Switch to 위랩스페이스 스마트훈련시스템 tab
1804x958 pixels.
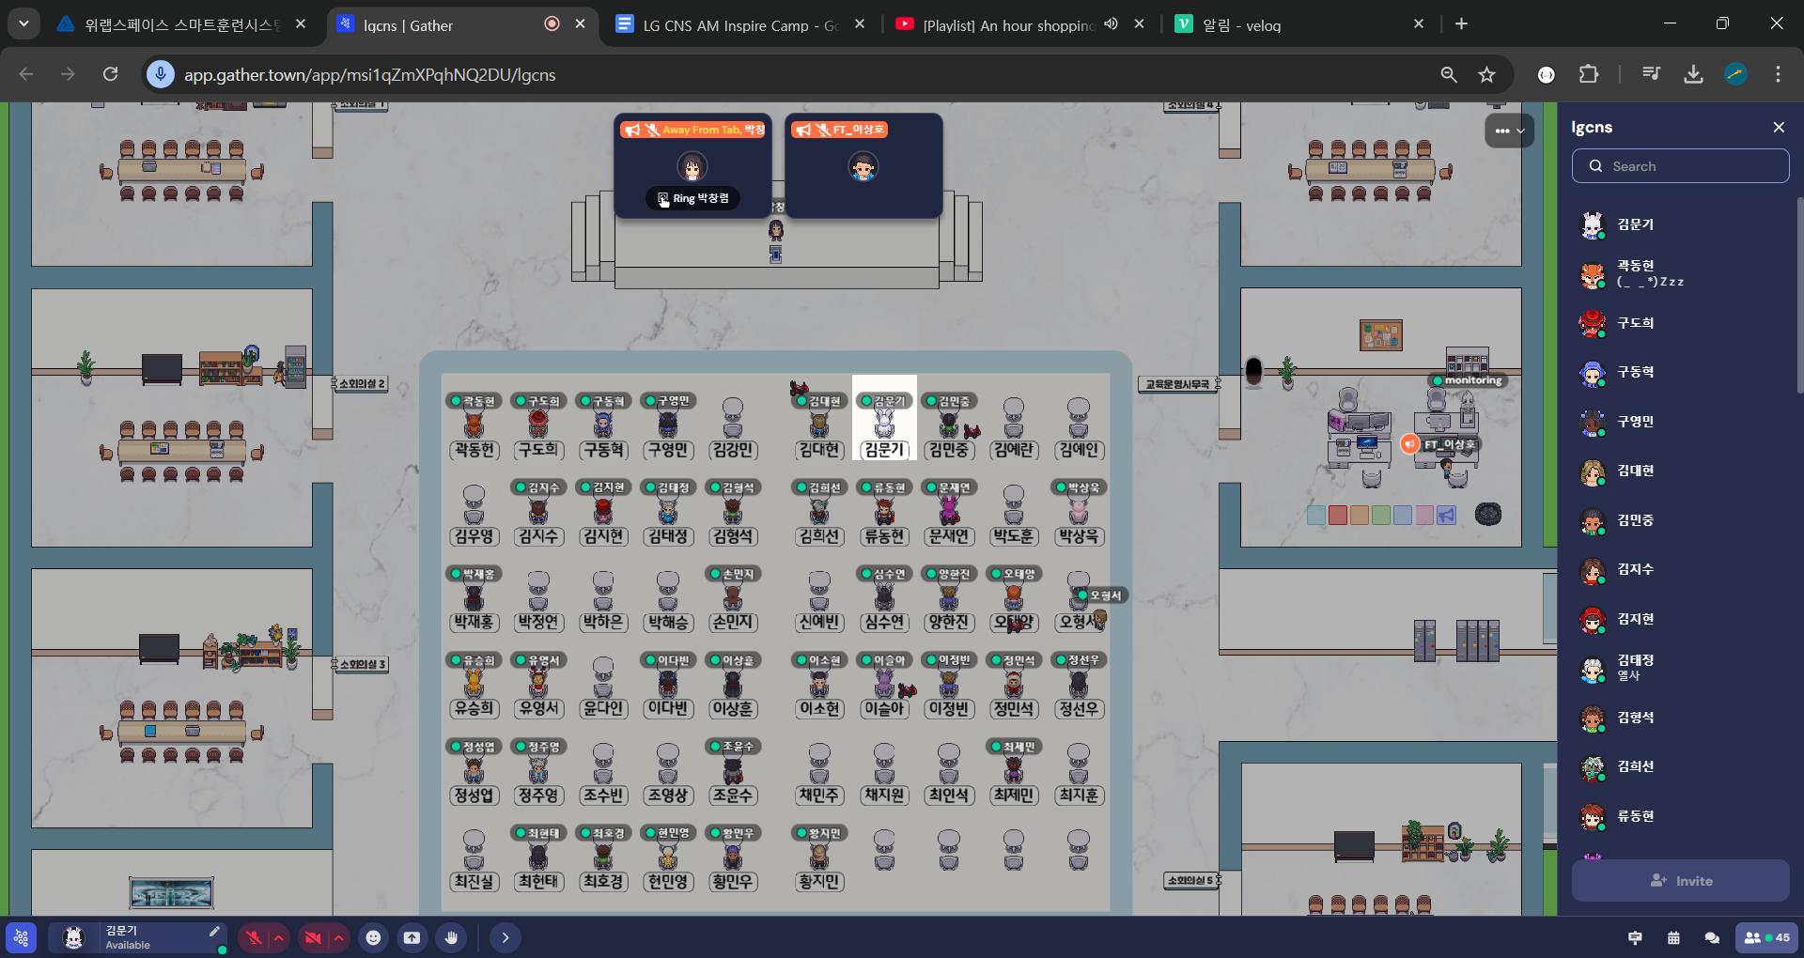[x=181, y=25]
